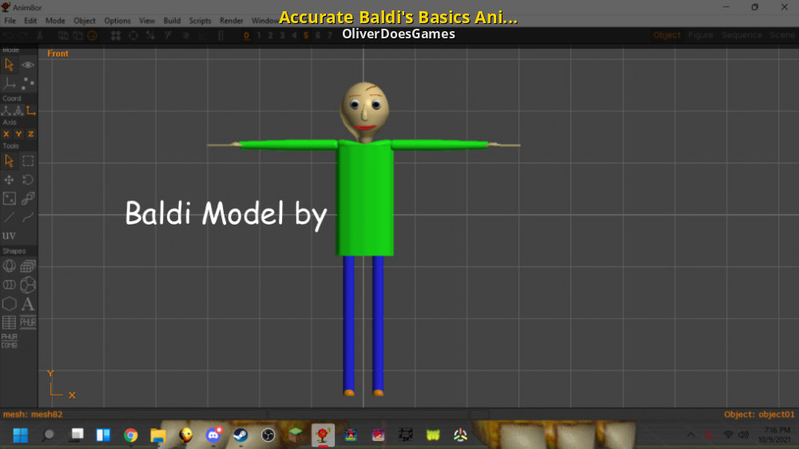Image resolution: width=799 pixels, height=449 pixels.
Task: Select the drag-select rectangle tool
Action: tap(28, 161)
